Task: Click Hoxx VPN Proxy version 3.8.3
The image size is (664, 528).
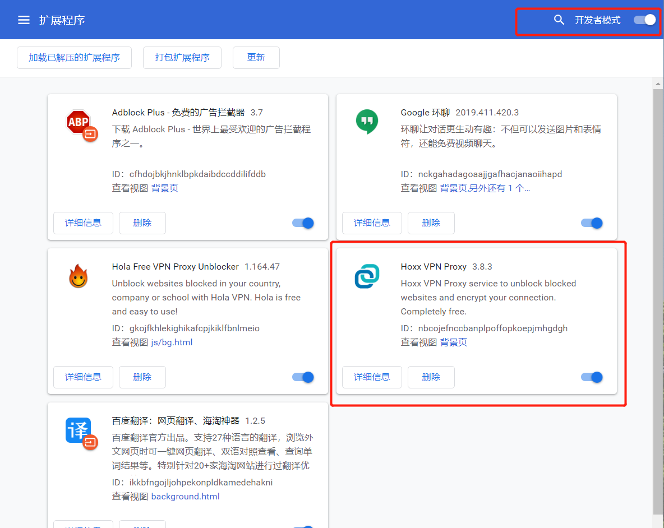Action: click(x=482, y=267)
